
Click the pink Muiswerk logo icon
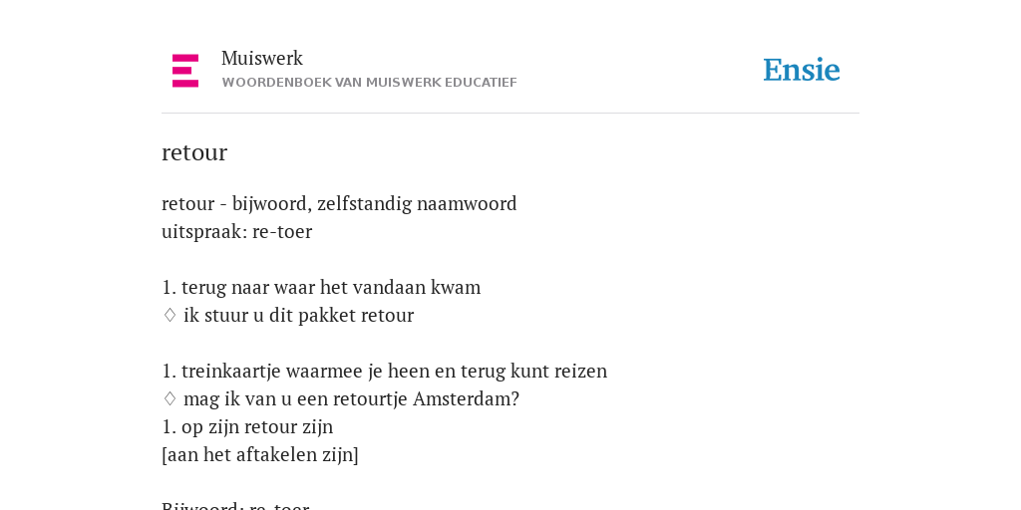[x=185, y=71]
